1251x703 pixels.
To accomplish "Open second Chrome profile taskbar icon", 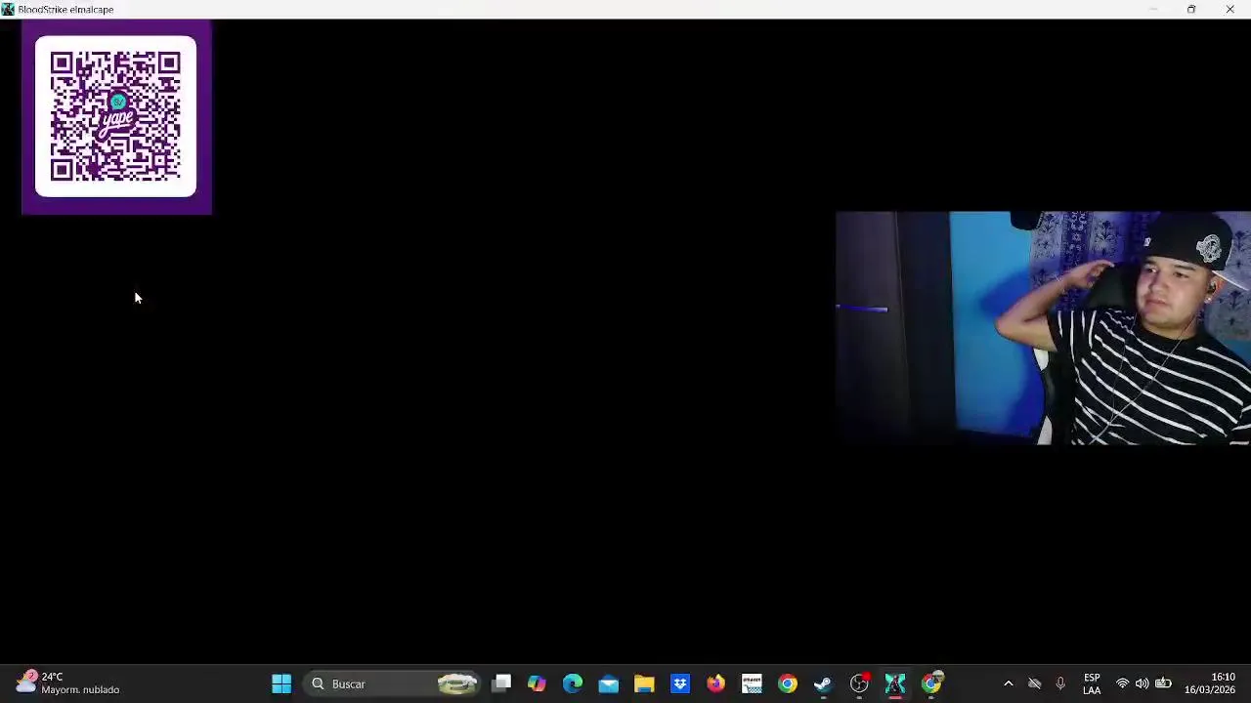I will [x=931, y=683].
